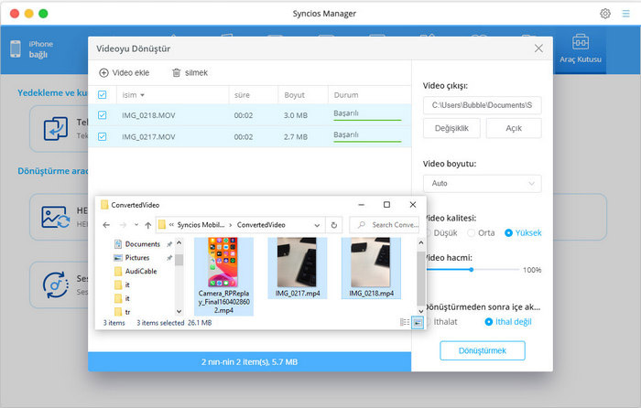Click the silmek trash icon

tap(176, 72)
